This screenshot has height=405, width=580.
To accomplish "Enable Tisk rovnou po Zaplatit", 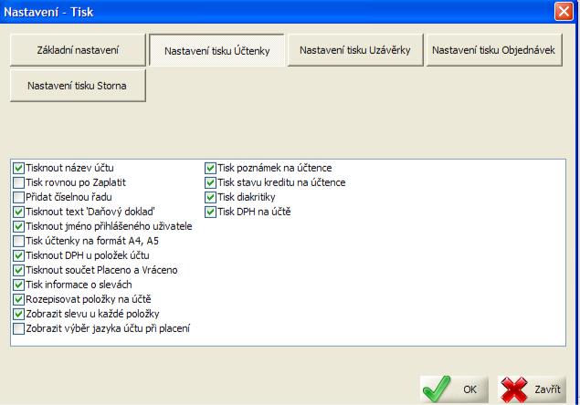I will pyautogui.click(x=18, y=182).
